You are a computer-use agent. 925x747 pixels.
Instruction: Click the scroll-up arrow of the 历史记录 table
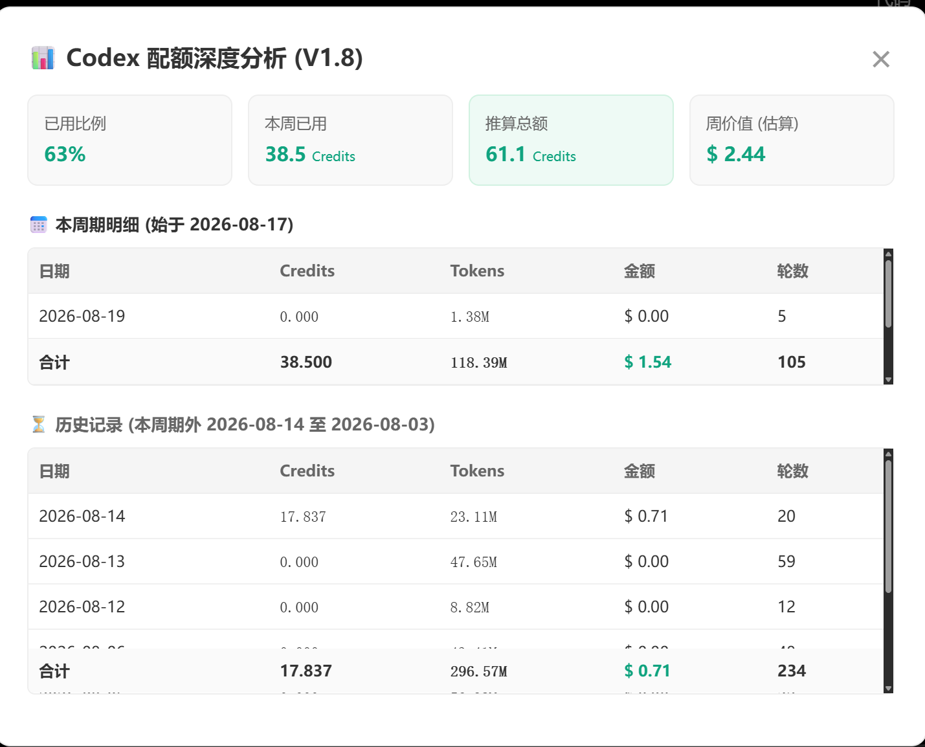pos(888,454)
